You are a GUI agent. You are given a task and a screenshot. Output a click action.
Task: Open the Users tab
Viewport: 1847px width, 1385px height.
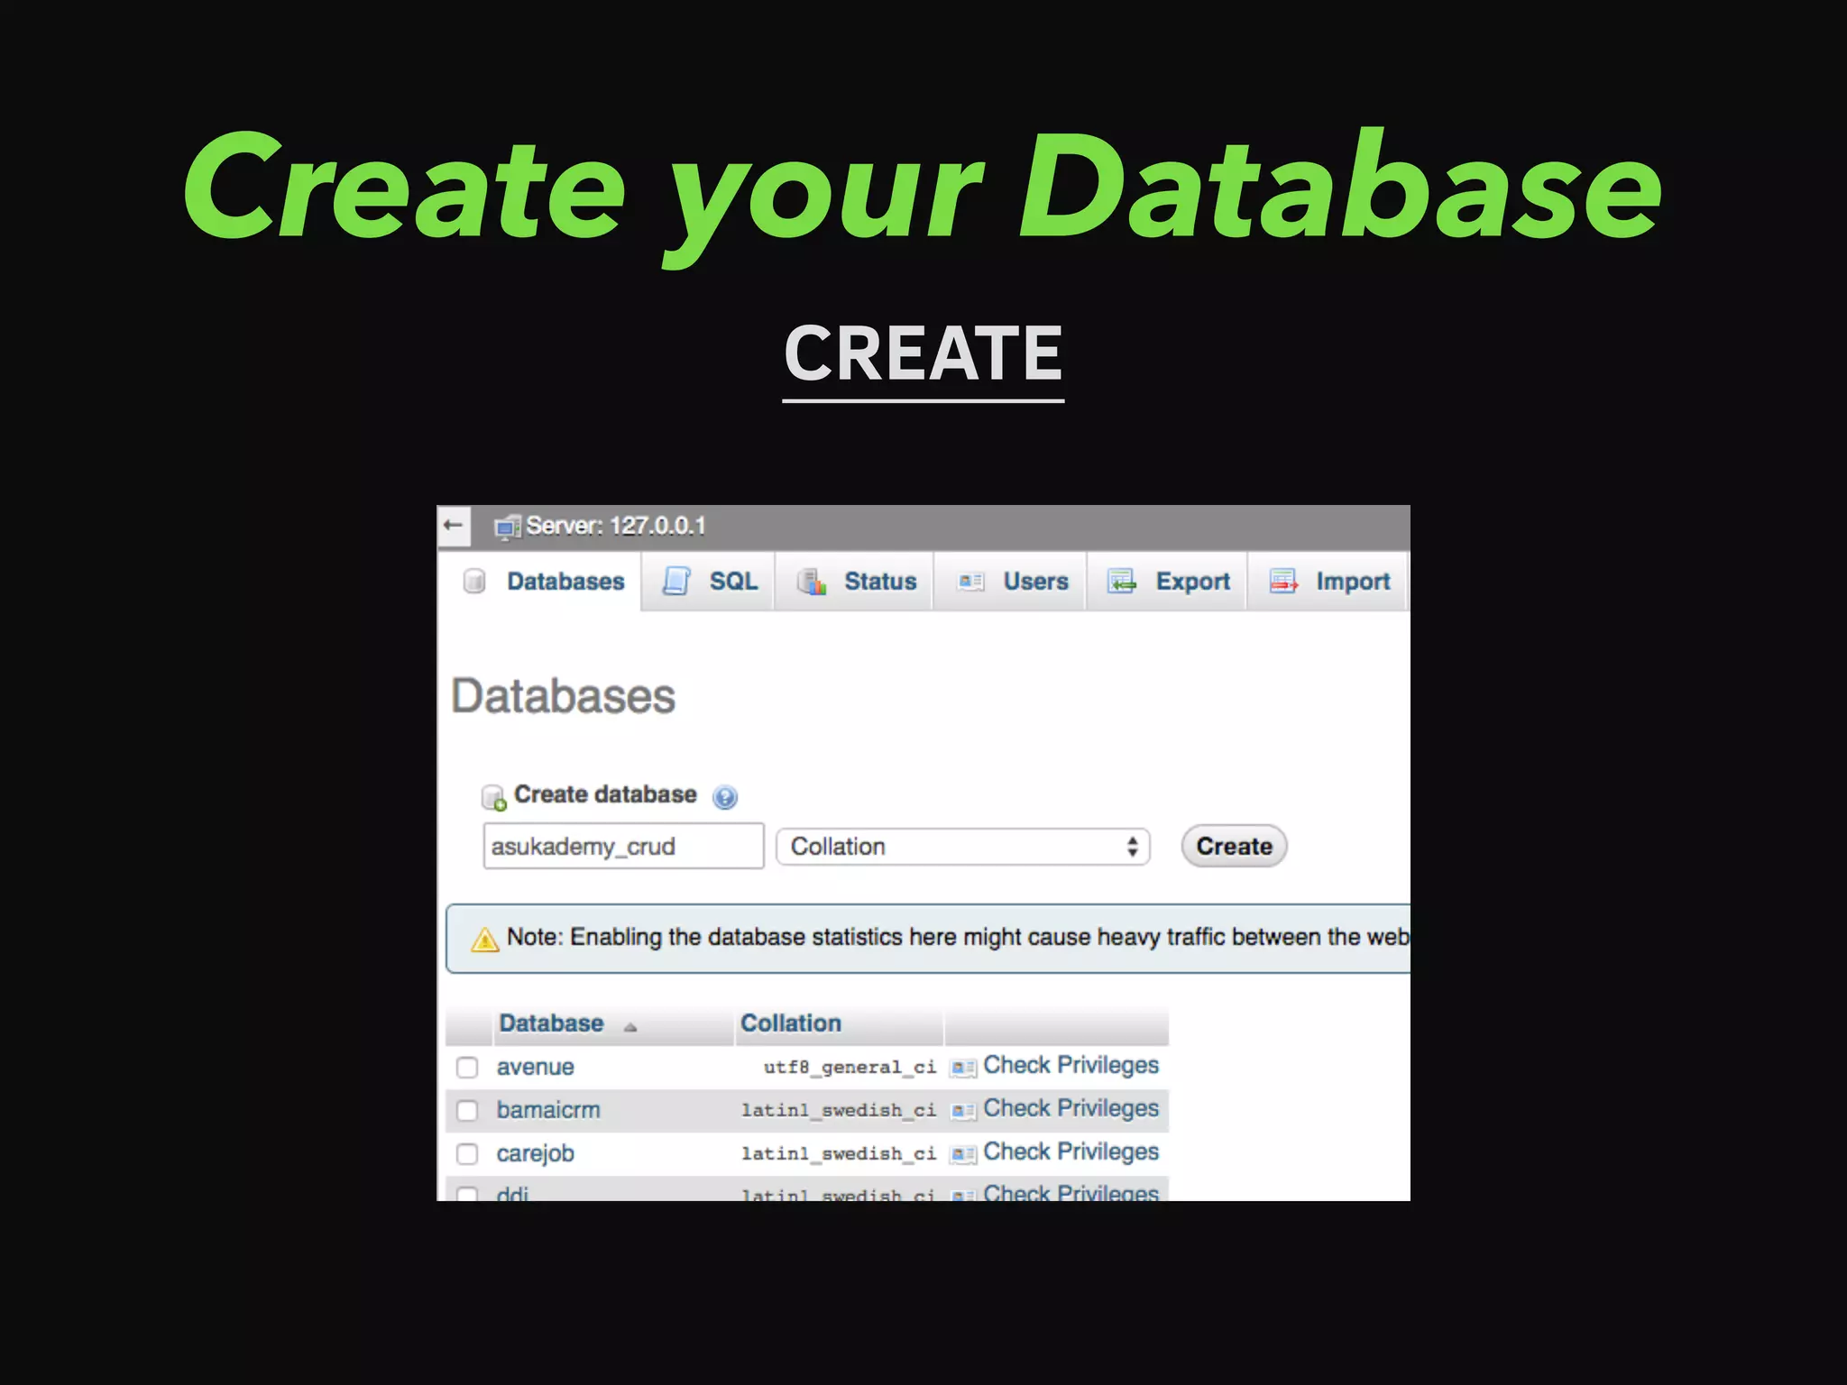tap(1010, 582)
